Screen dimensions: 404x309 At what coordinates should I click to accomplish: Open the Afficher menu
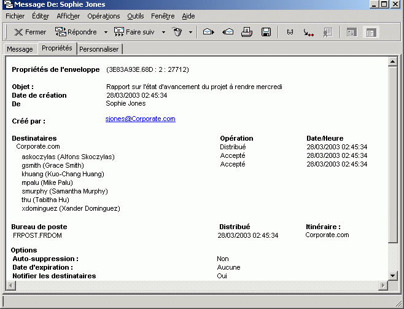point(68,16)
